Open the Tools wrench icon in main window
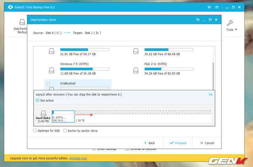253x167 pixels. [x=230, y=23]
